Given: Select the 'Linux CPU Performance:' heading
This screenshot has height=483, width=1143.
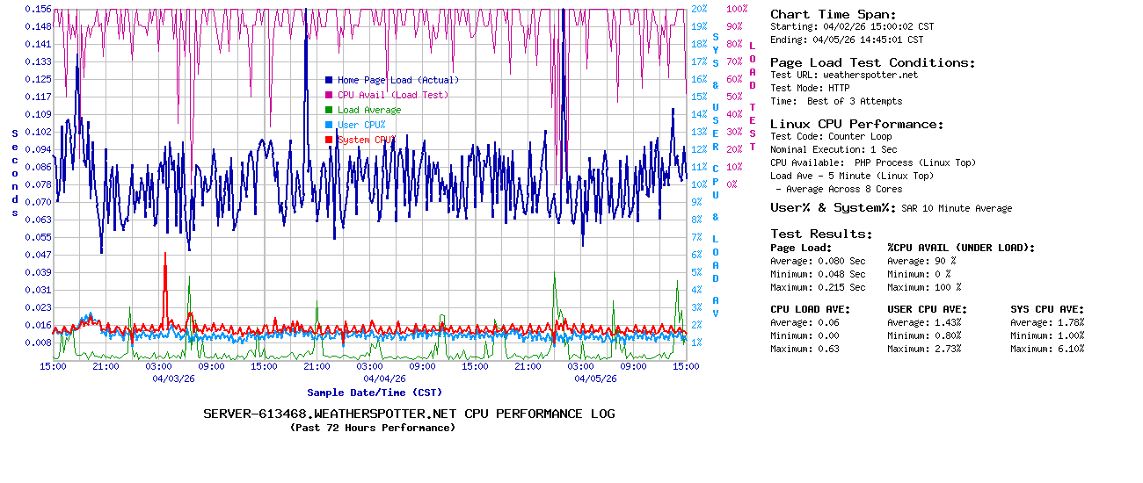Looking at the screenshot, I should (x=856, y=124).
